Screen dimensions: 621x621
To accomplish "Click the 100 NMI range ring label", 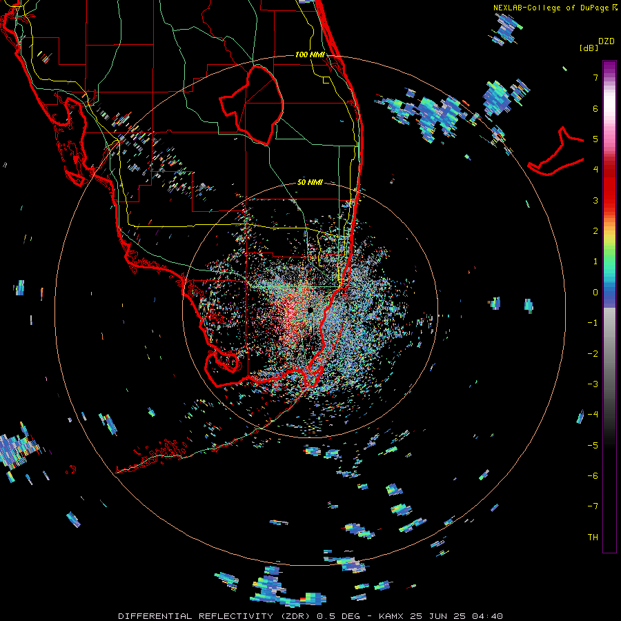I will coord(310,55).
